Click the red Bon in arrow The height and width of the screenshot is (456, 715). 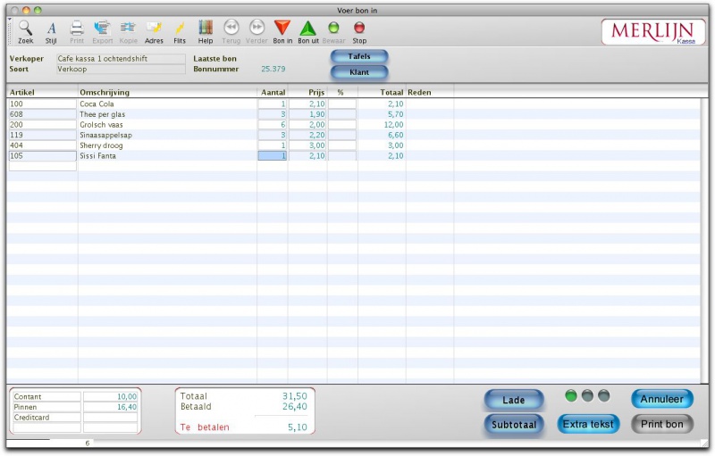pyautogui.click(x=282, y=29)
